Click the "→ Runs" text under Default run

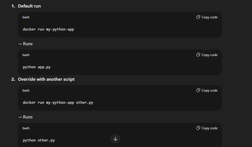click(25, 44)
